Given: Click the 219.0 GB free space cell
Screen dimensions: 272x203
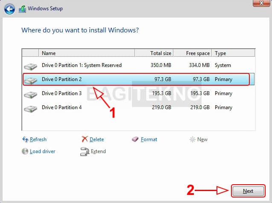Looking at the screenshot, I should pyautogui.click(x=200, y=107).
